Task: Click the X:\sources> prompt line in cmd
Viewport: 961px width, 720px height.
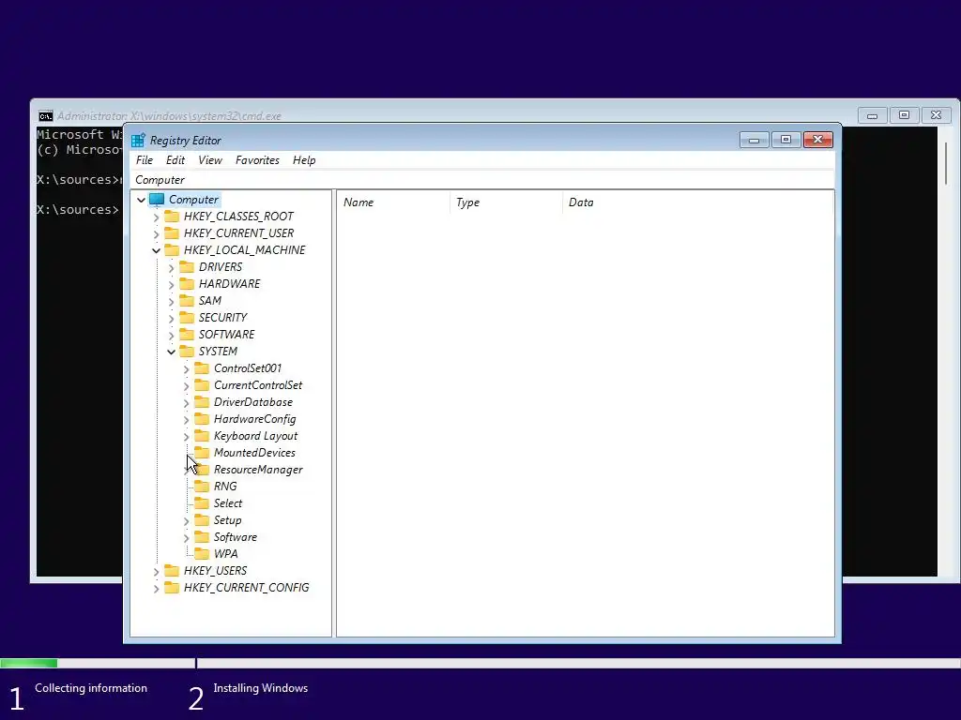Action: (x=78, y=210)
